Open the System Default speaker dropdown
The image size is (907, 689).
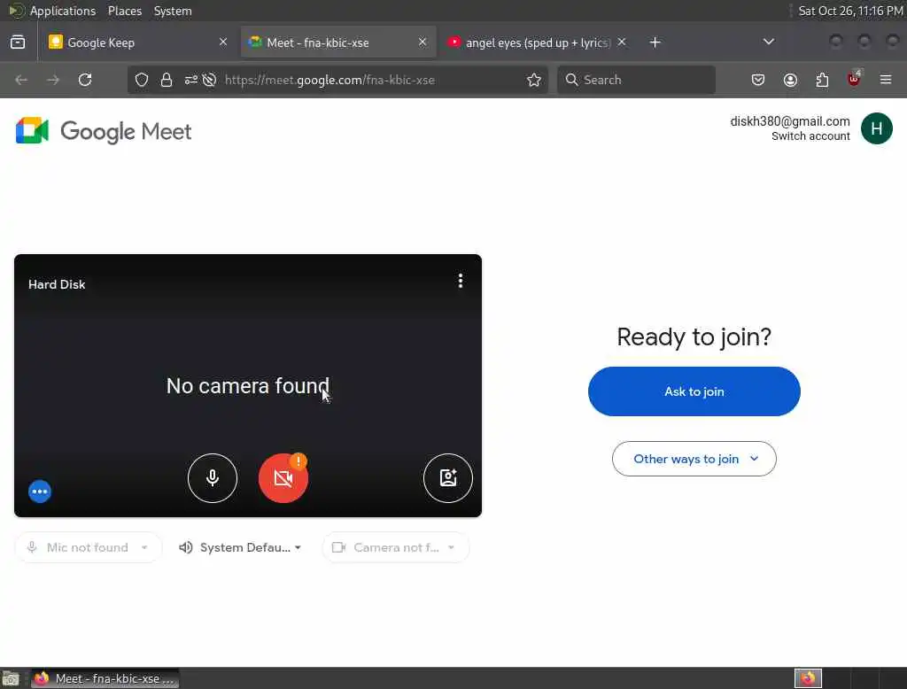click(x=241, y=547)
